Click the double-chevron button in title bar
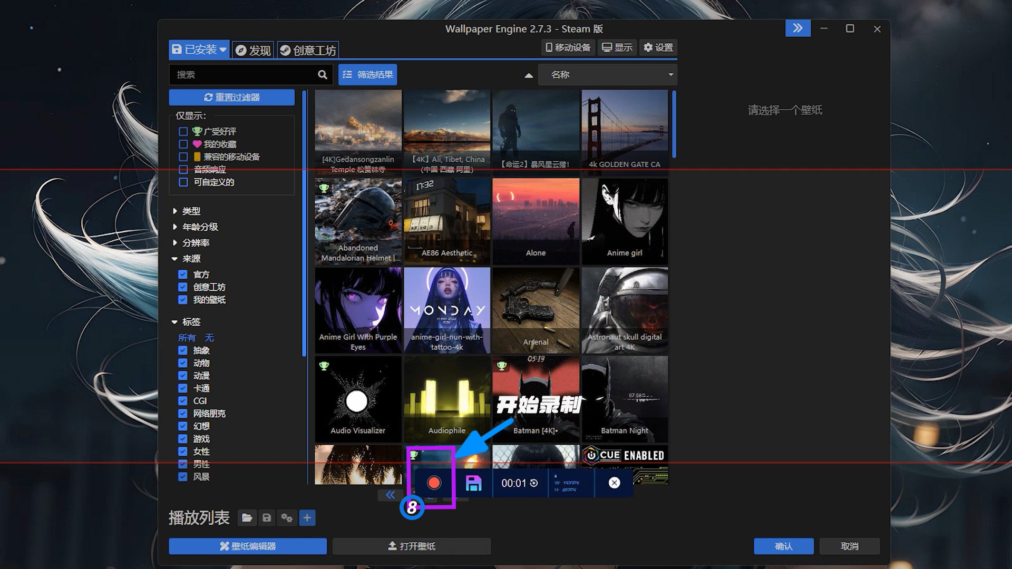 (x=798, y=28)
